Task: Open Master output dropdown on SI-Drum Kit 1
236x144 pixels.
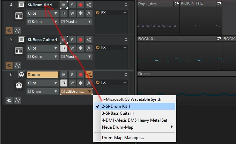Action: 76,22
